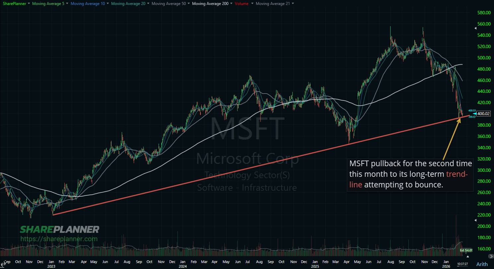Open the SharePlanner dropdown menu
The image size is (494, 269).
14,4
